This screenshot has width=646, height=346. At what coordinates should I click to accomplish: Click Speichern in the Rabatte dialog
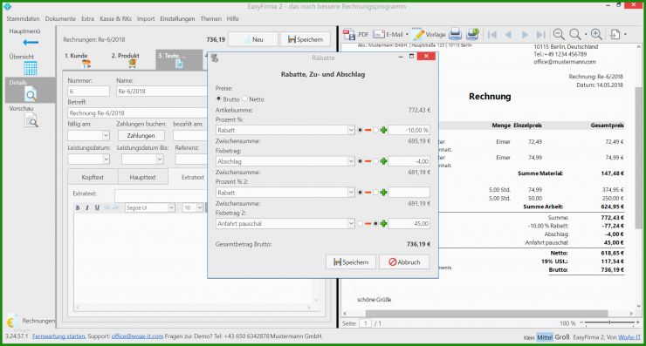point(351,262)
